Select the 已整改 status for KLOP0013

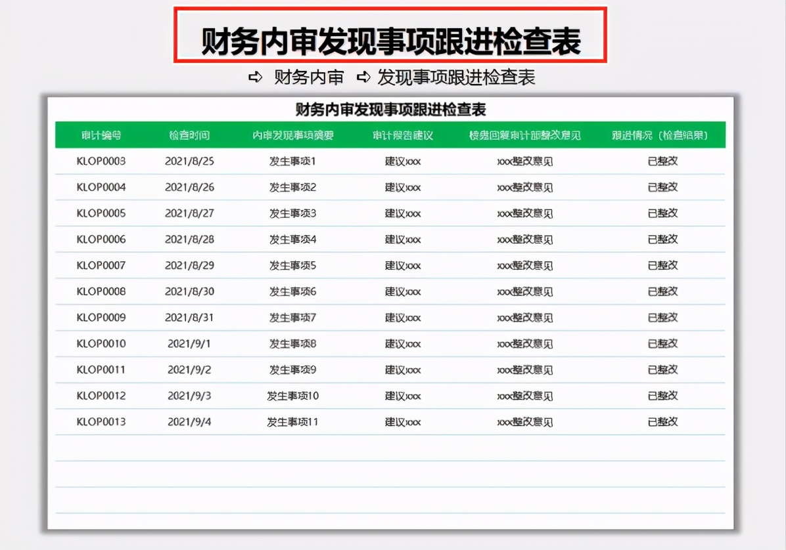tap(662, 422)
